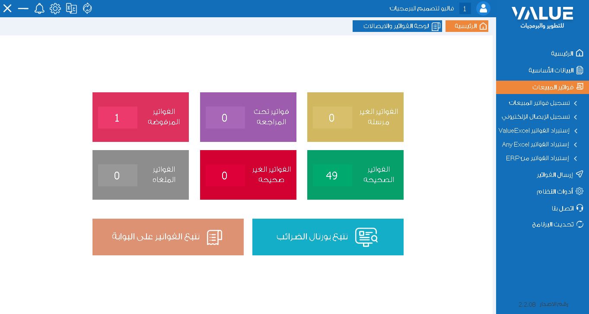Click the count 1 on rejected invoices
Viewport: 589px width, 314px height.
(x=117, y=118)
